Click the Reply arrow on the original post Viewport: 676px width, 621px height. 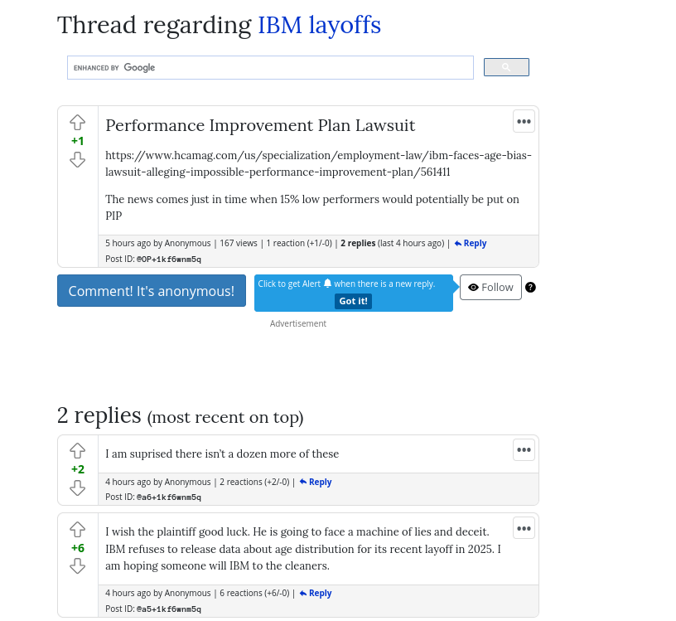coord(470,243)
